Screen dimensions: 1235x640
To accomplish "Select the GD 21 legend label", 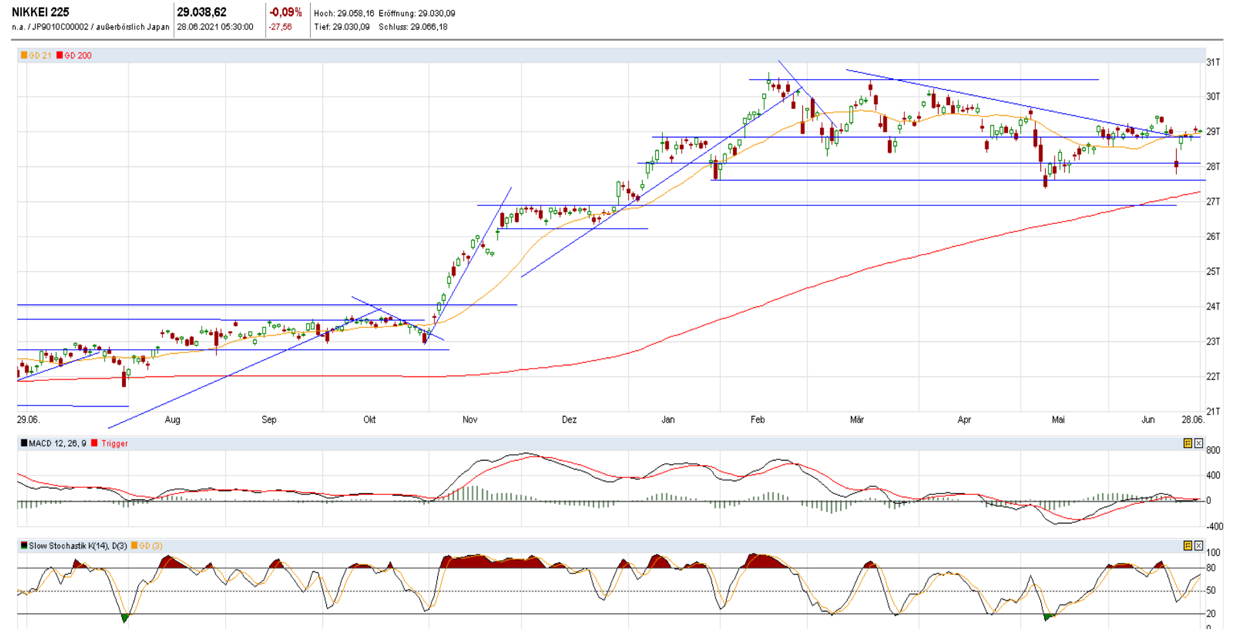I will point(40,56).
